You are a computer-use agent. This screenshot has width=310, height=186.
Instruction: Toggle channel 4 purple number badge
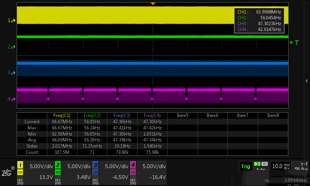[133, 165]
